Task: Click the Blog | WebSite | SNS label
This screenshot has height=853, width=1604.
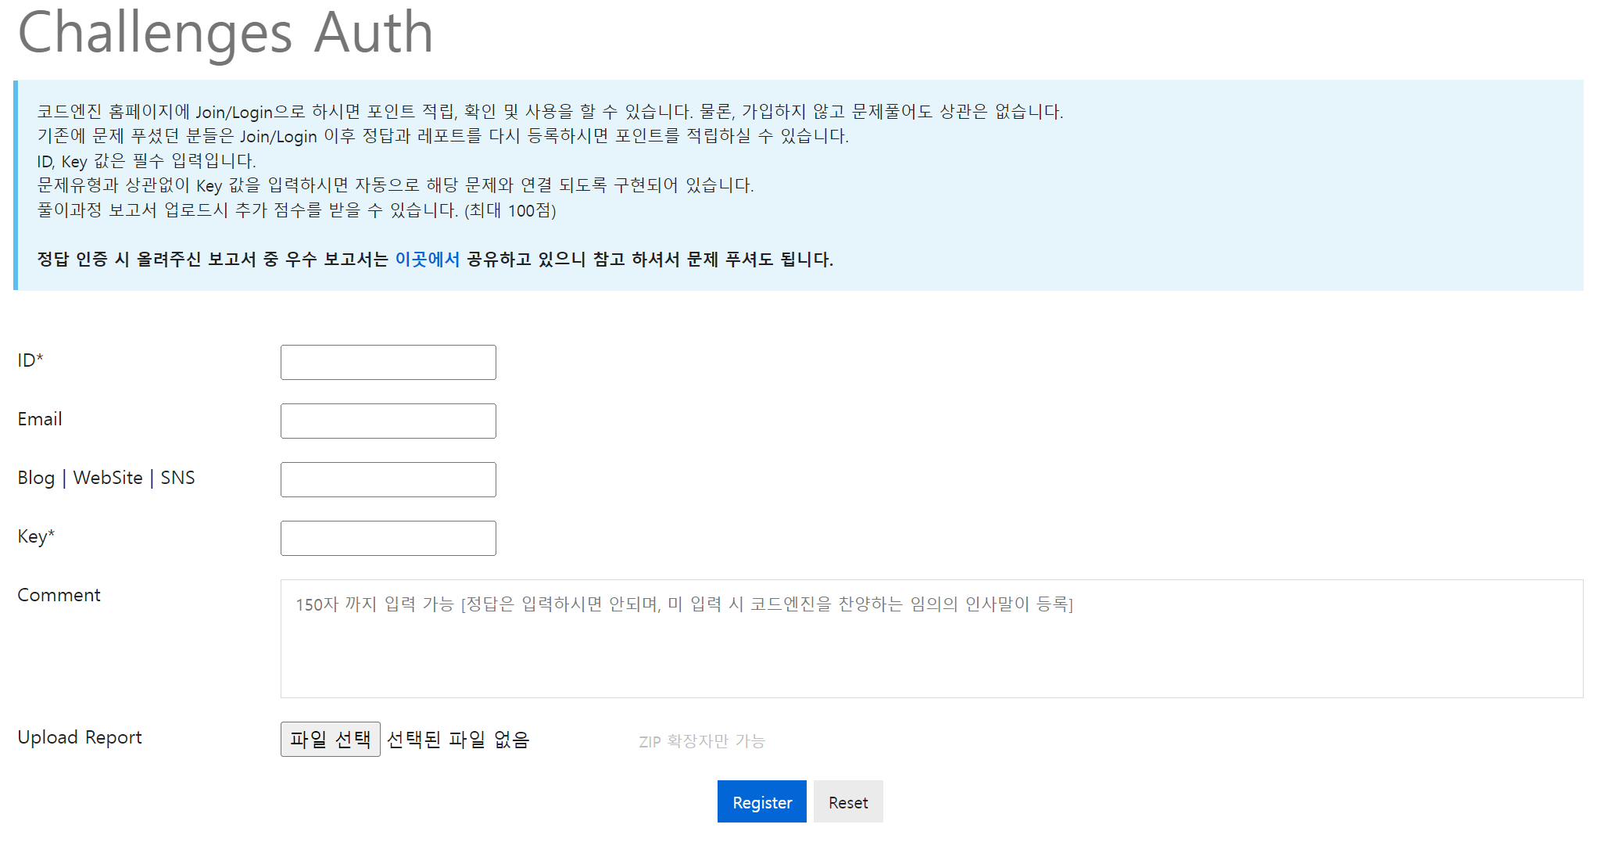Action: coord(106,478)
